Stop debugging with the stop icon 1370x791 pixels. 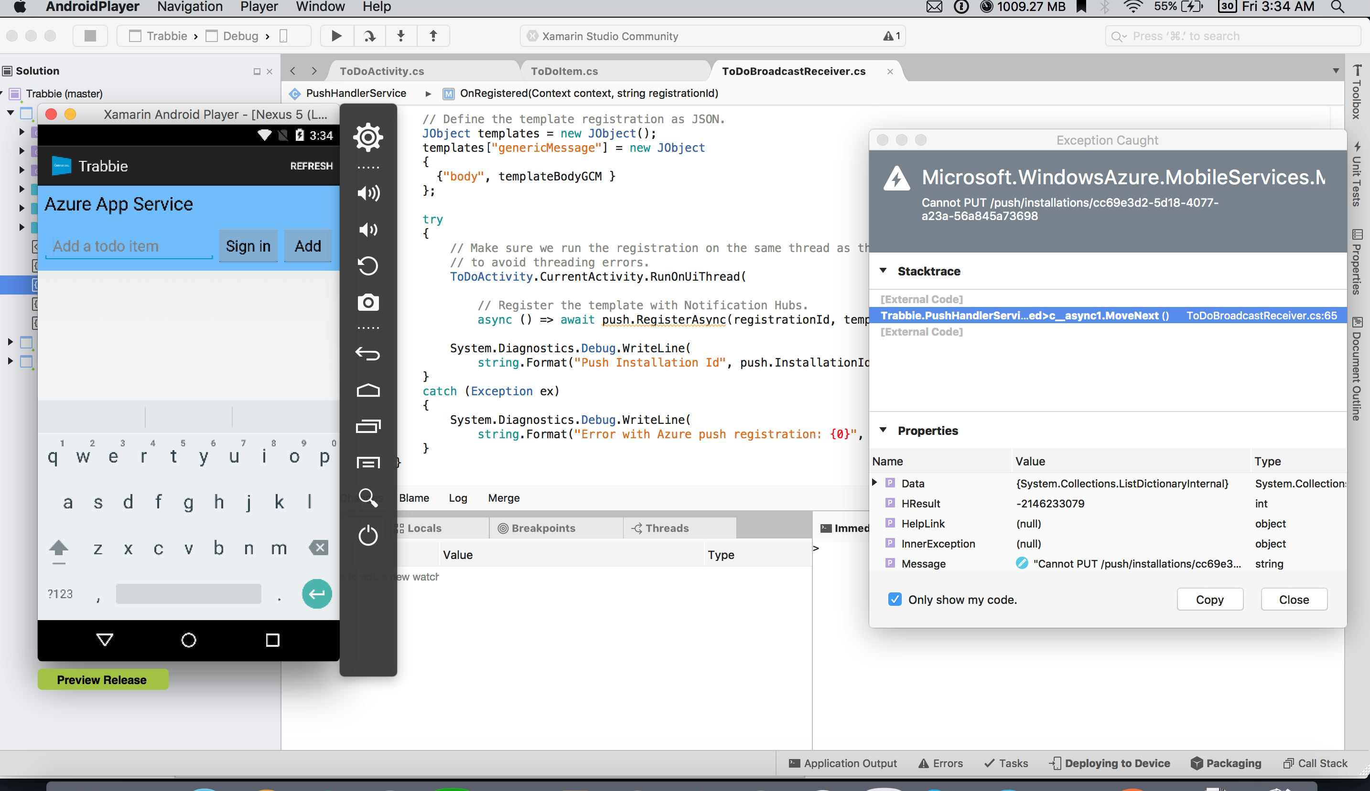point(90,36)
